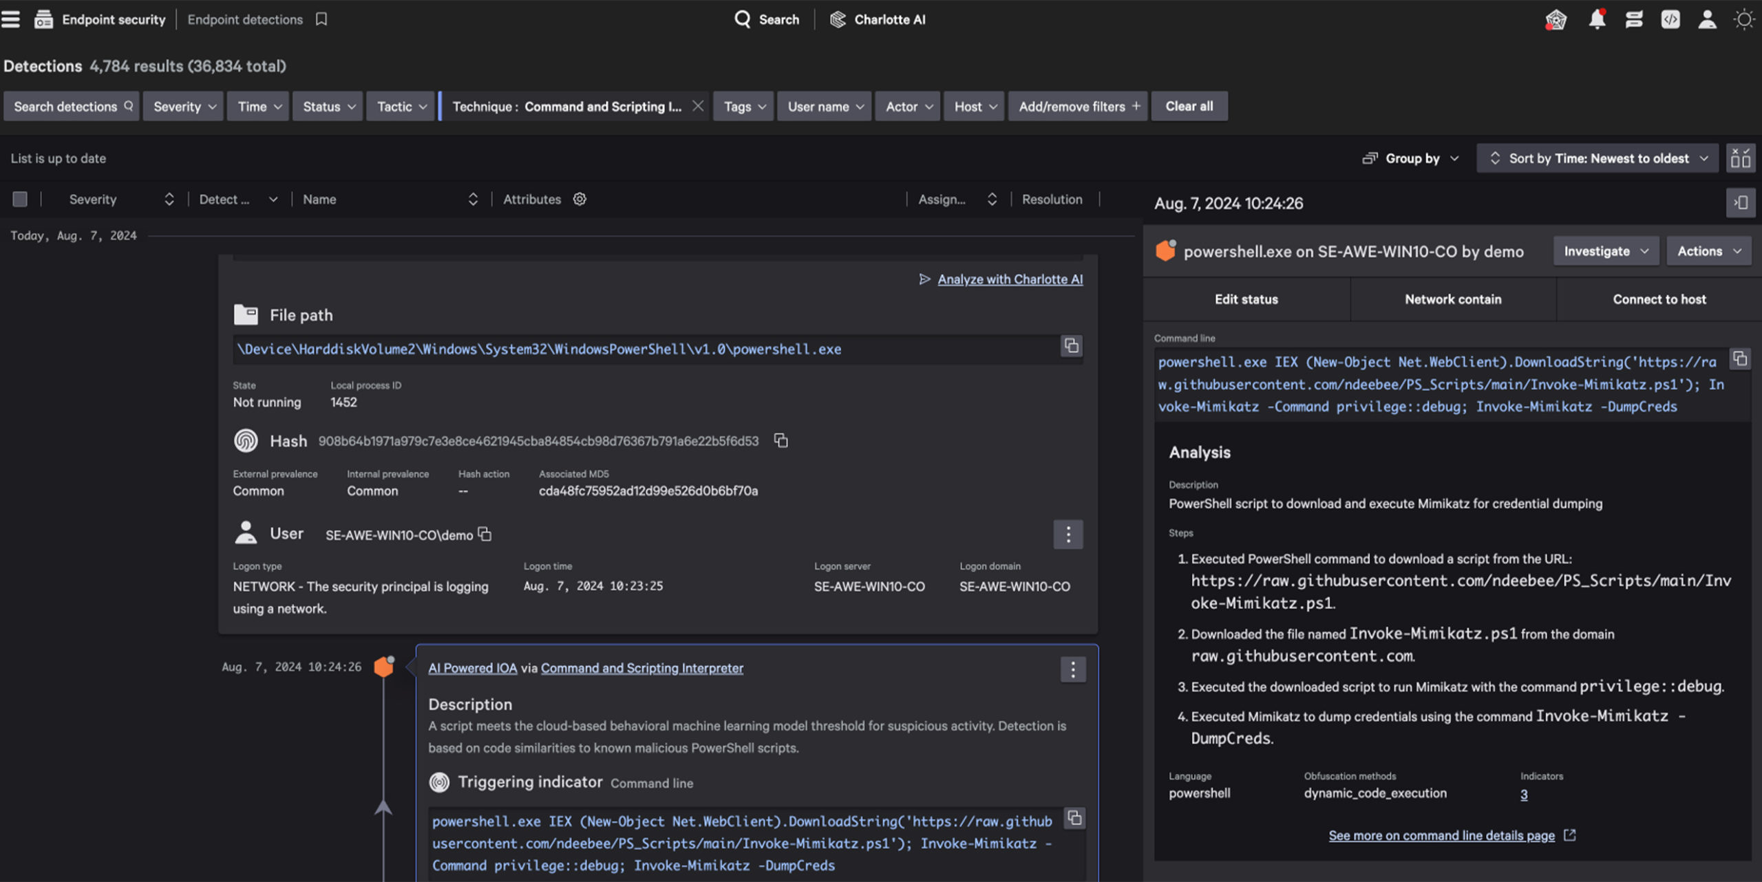Expand the Detect column chevron
Image resolution: width=1762 pixels, height=882 pixels.
pos(273,200)
